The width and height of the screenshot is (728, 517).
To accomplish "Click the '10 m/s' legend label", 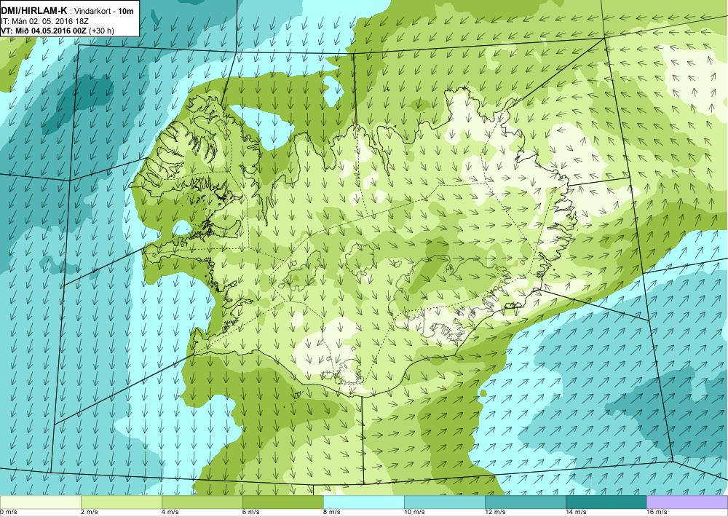I will 415,513.
